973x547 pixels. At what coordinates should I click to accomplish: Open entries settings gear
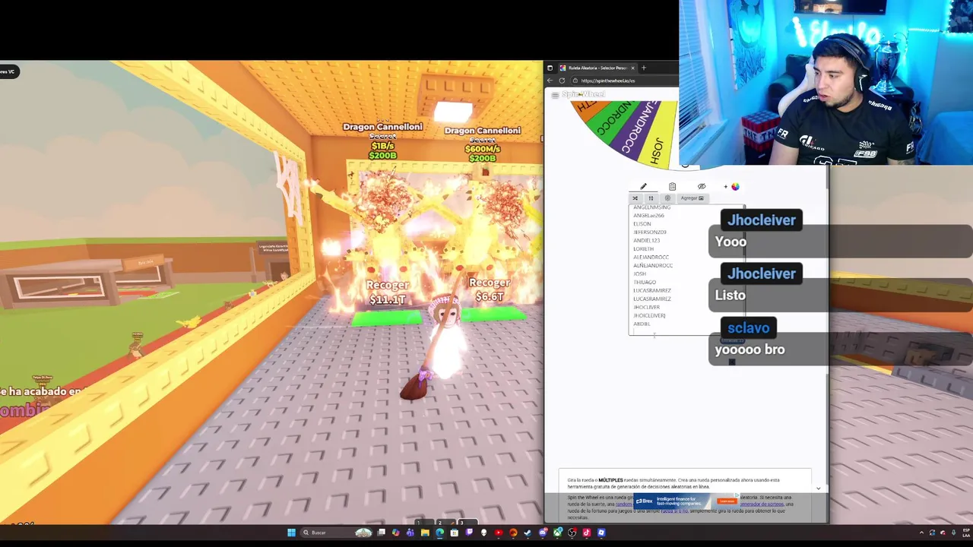tap(667, 198)
